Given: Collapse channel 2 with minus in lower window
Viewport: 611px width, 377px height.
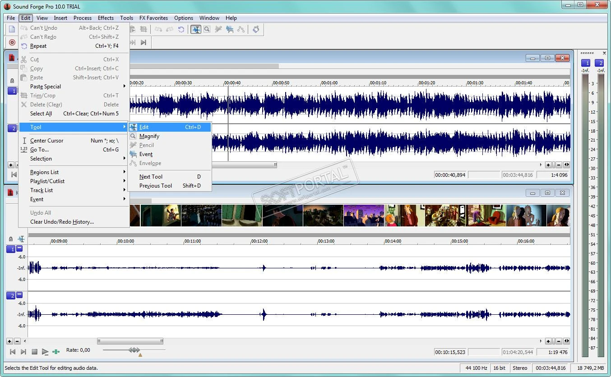Looking at the screenshot, I should 19,295.
